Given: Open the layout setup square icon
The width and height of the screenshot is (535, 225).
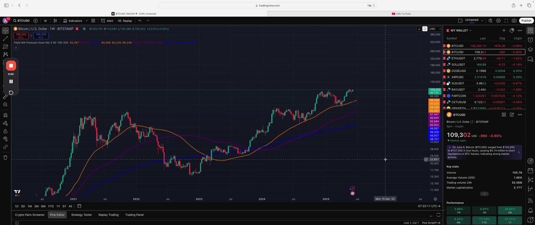Looking at the screenshot, I should coord(460,21).
